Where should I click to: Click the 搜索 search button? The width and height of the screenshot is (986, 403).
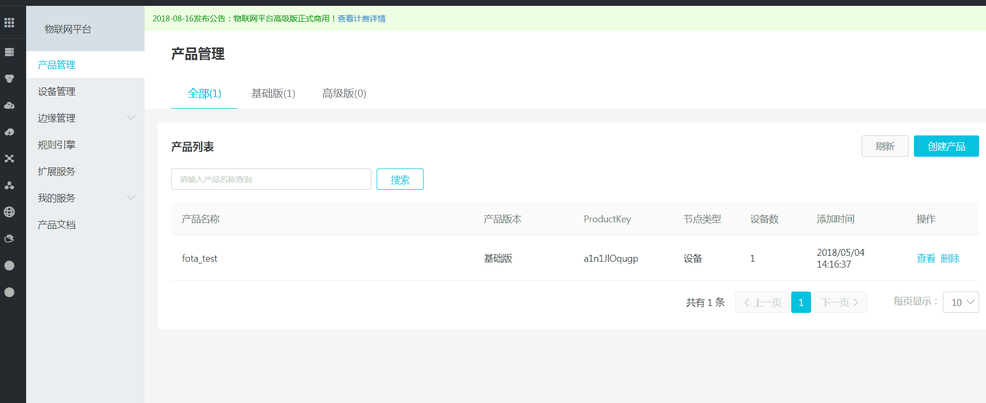[400, 179]
